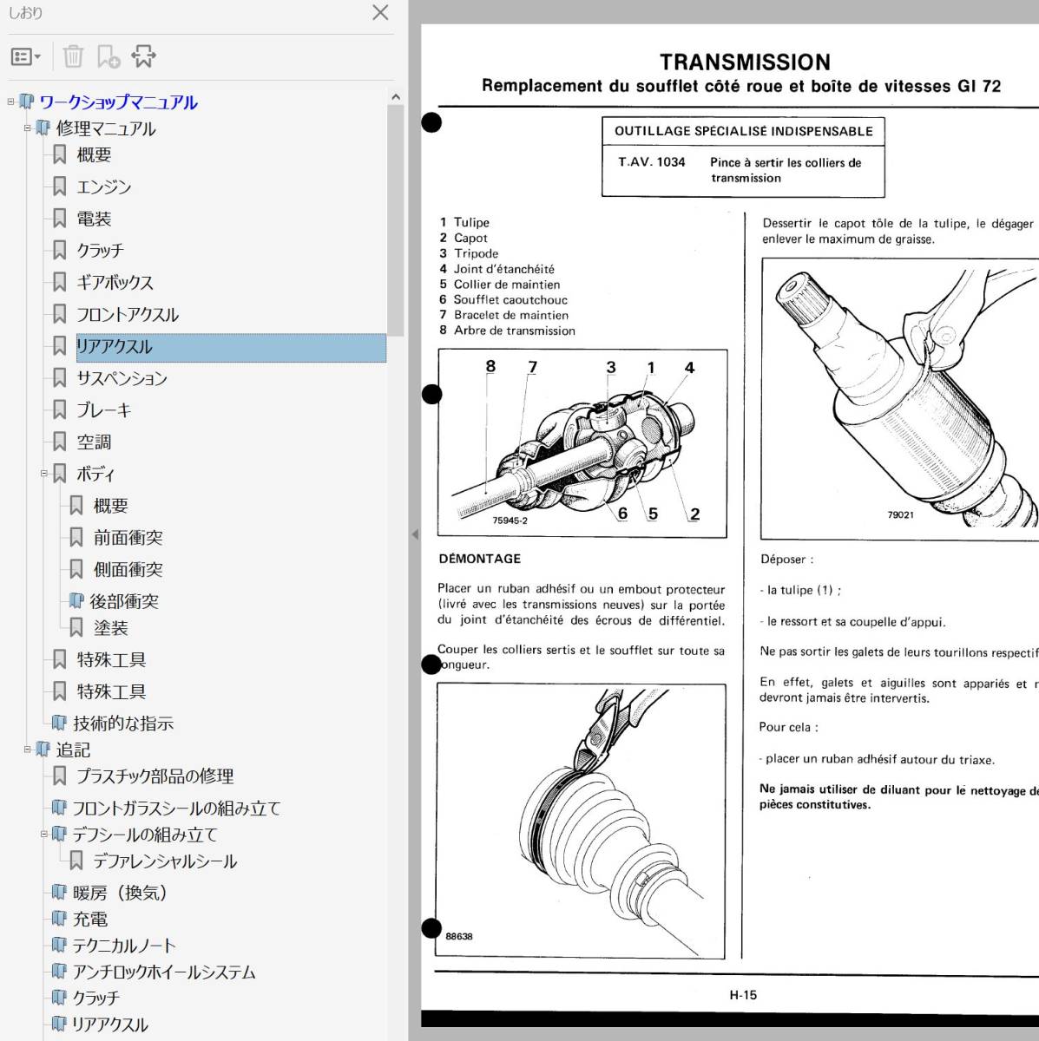The image size is (1039, 1041).
Task: Click the bookmark icon beside 側面衝突
Action: [x=76, y=570]
